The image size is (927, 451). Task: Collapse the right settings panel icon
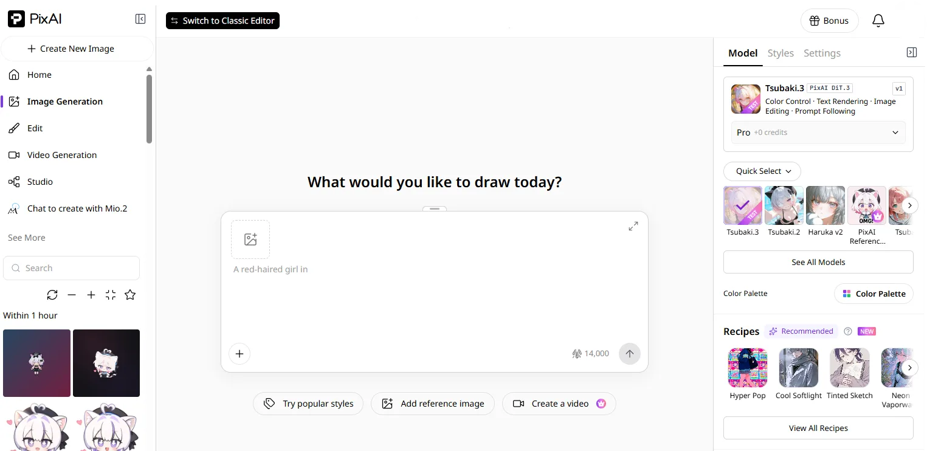point(911,52)
